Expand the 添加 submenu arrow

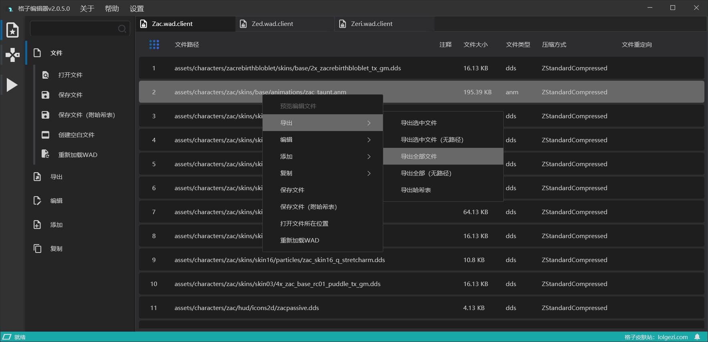point(369,157)
